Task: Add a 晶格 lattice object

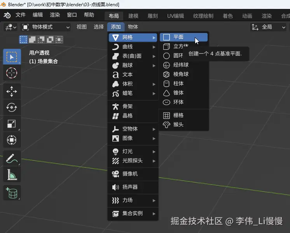Action: coord(133,116)
